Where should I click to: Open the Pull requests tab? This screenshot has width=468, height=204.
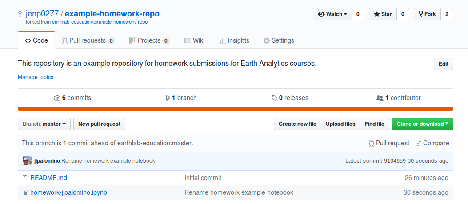88,40
